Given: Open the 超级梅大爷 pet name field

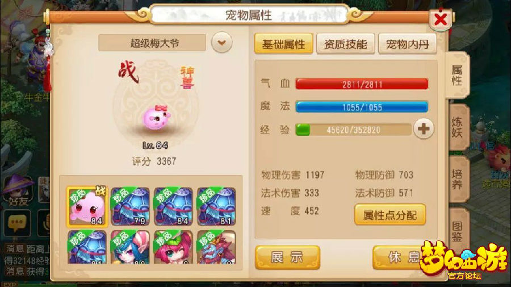Looking at the screenshot, I should [152, 43].
